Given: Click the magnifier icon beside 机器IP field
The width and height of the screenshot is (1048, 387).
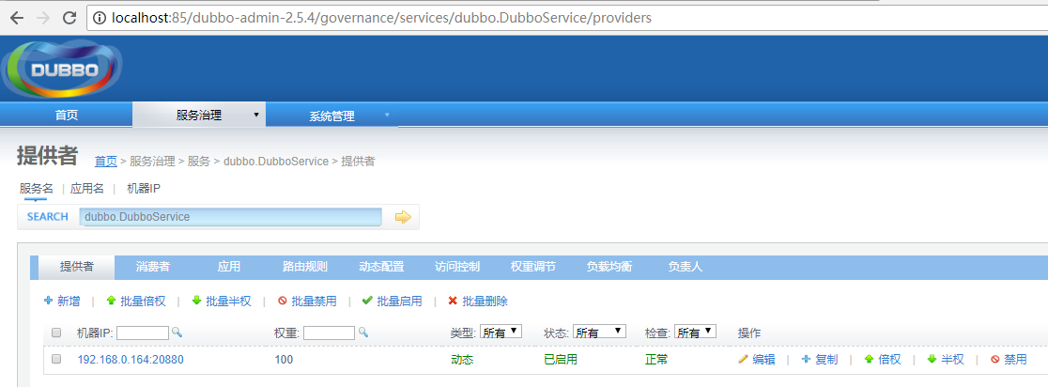Looking at the screenshot, I should pyautogui.click(x=177, y=333).
